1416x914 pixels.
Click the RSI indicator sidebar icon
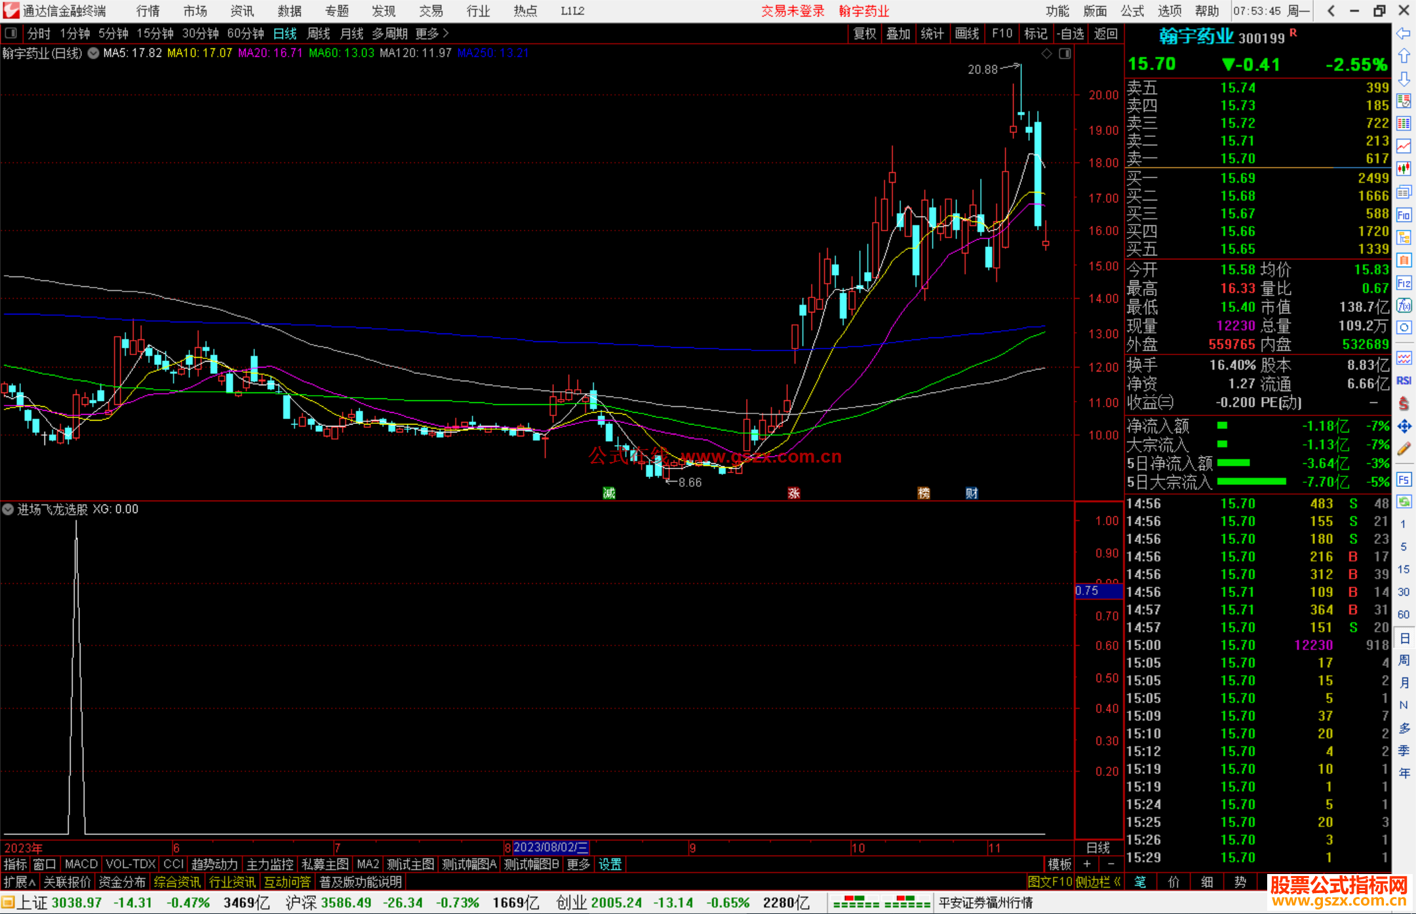[x=1403, y=381]
